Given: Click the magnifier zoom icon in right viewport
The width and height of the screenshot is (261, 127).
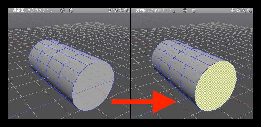Looking at the screenshot, I should [243, 10].
